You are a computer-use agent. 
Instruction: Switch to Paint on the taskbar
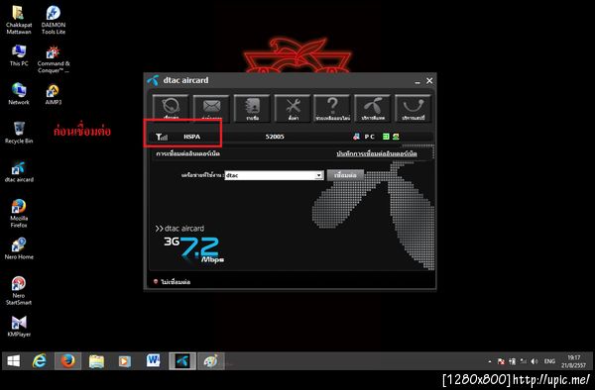(211, 361)
